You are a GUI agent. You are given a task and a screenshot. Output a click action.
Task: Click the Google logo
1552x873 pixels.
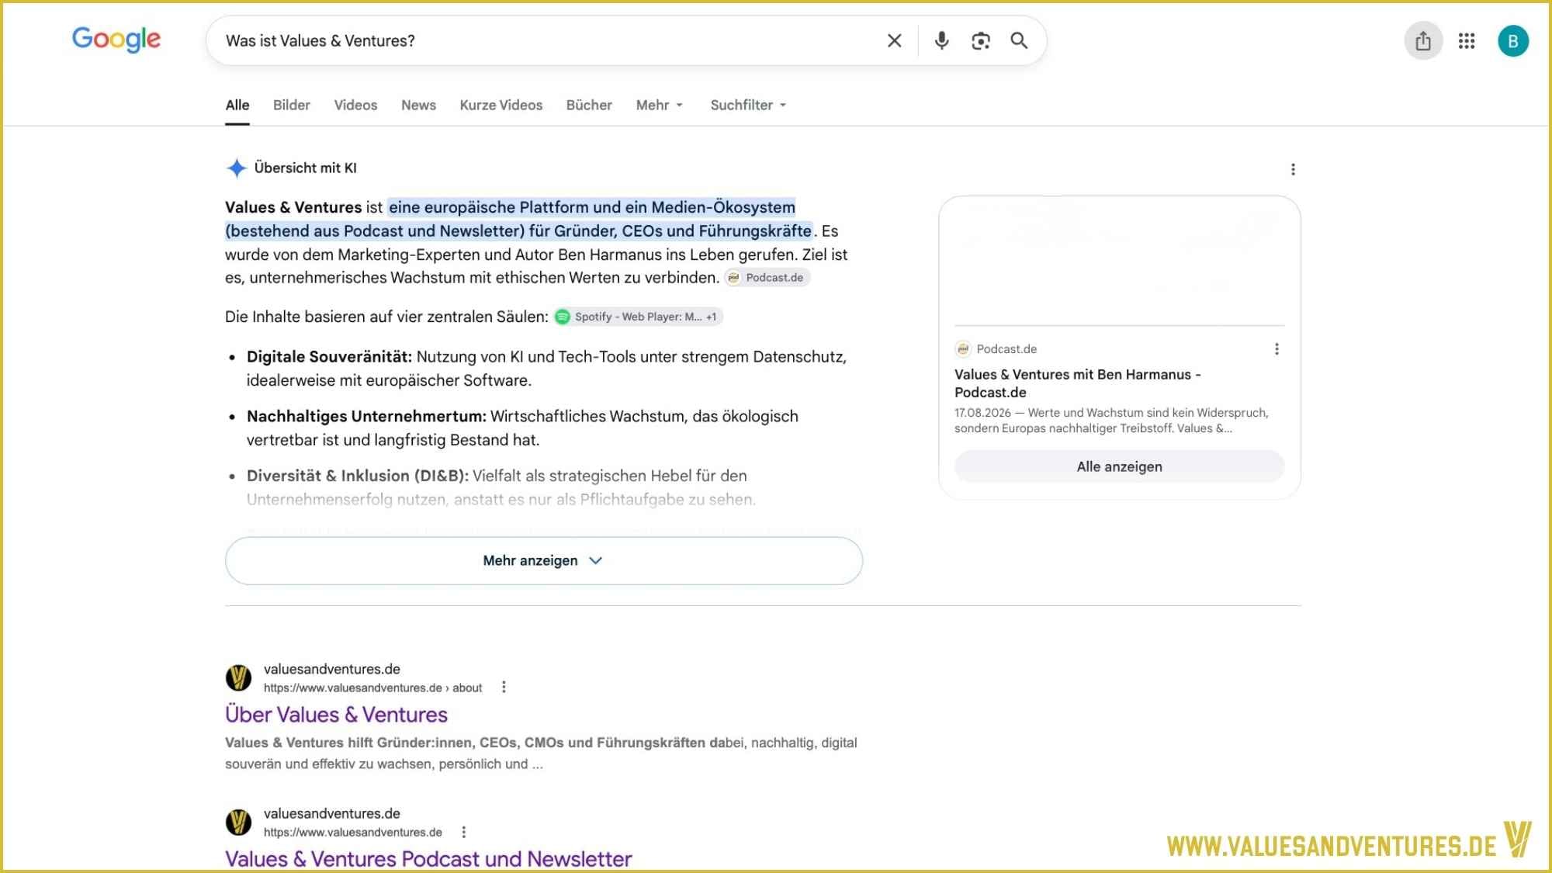[x=116, y=40]
